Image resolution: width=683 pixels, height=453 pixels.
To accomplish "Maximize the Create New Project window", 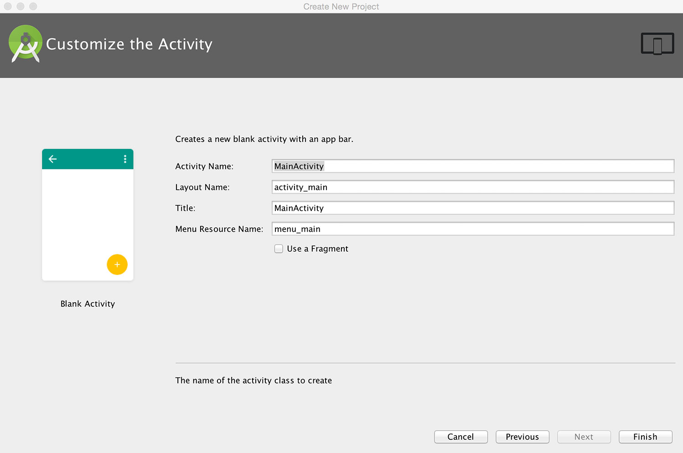I will point(33,6).
